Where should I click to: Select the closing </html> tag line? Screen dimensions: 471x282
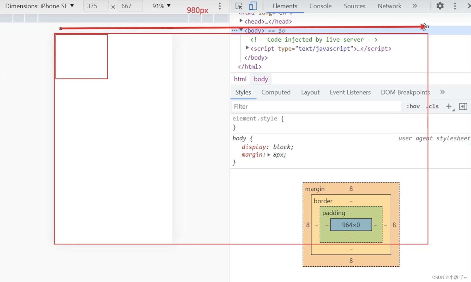[x=250, y=67]
